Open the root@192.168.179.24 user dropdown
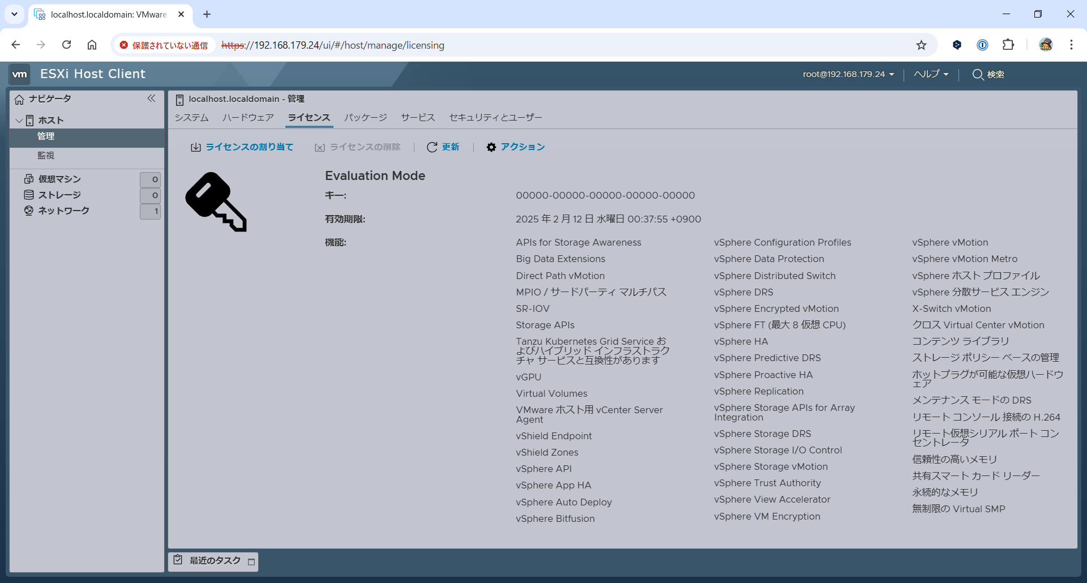Image resolution: width=1087 pixels, height=583 pixels. point(849,74)
